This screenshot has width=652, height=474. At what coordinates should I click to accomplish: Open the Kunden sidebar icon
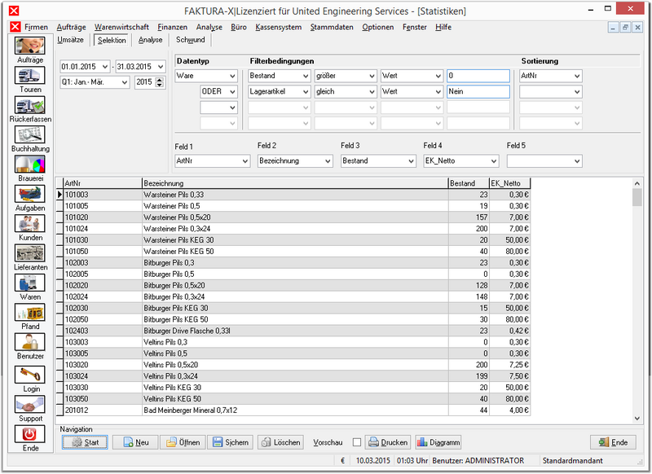30,223
